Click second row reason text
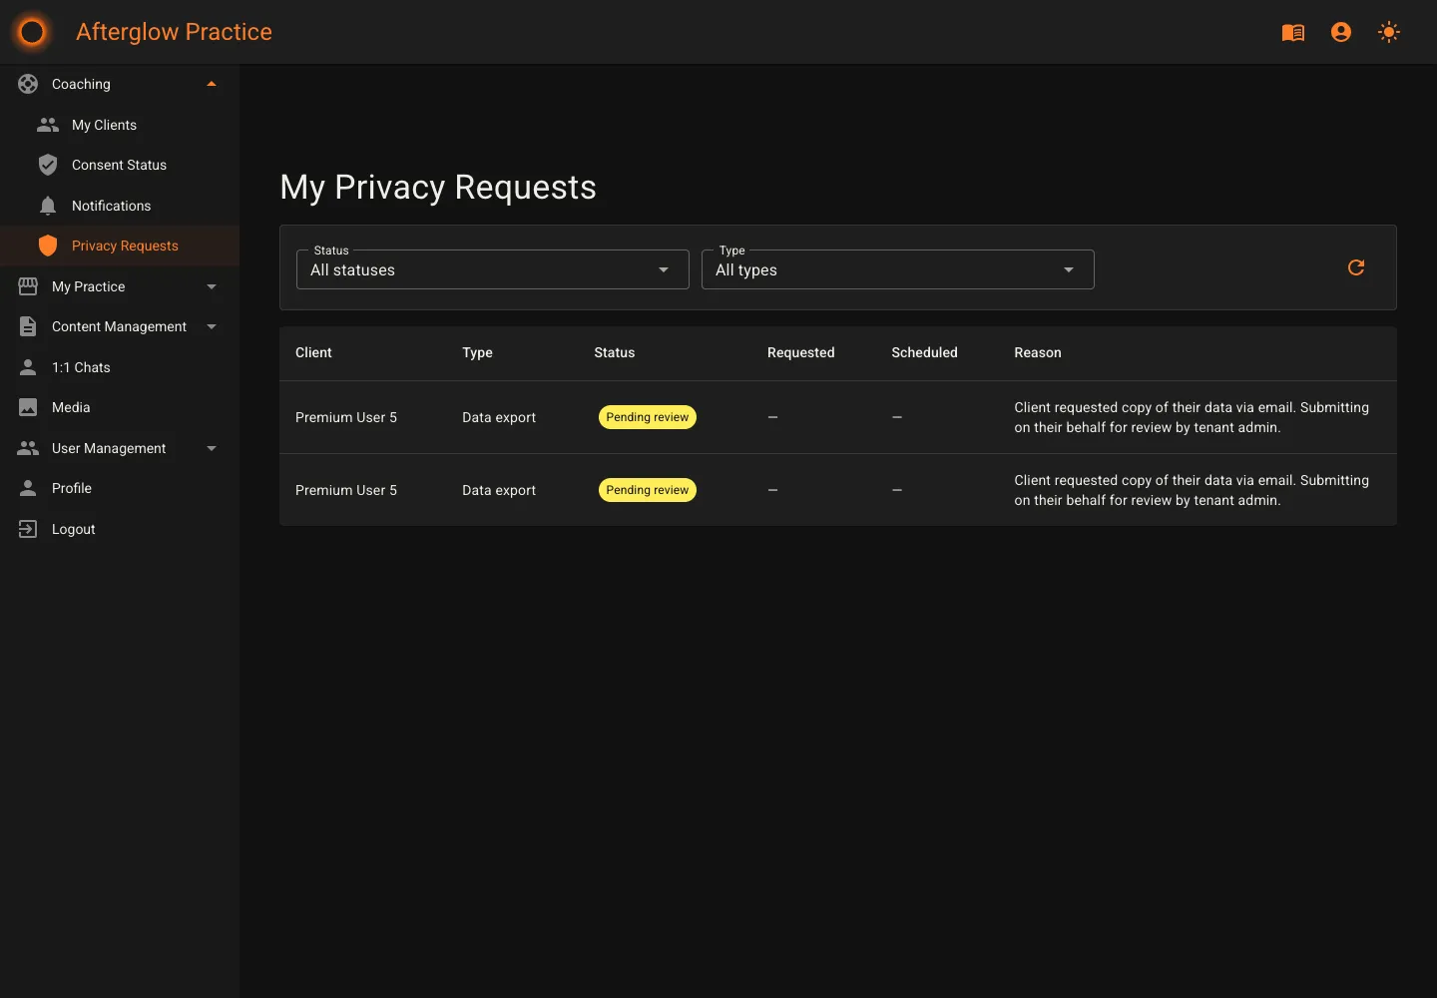 (1192, 490)
